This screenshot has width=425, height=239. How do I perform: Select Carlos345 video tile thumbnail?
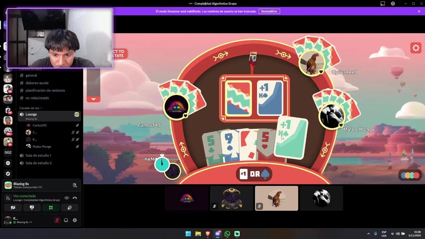tap(187, 198)
